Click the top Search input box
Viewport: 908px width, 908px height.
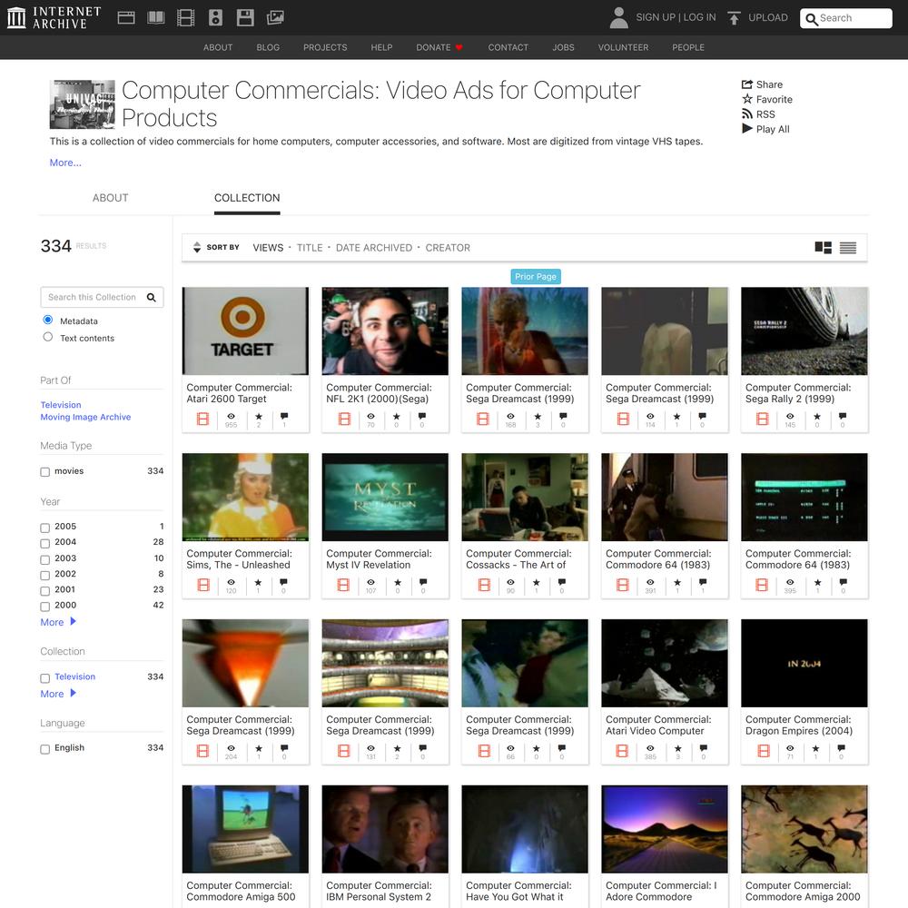click(x=846, y=18)
